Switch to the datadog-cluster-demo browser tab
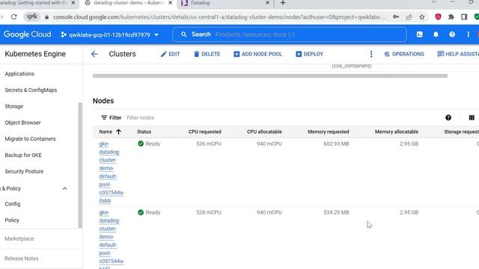Viewport: 479px width, 269px height. [128, 3]
